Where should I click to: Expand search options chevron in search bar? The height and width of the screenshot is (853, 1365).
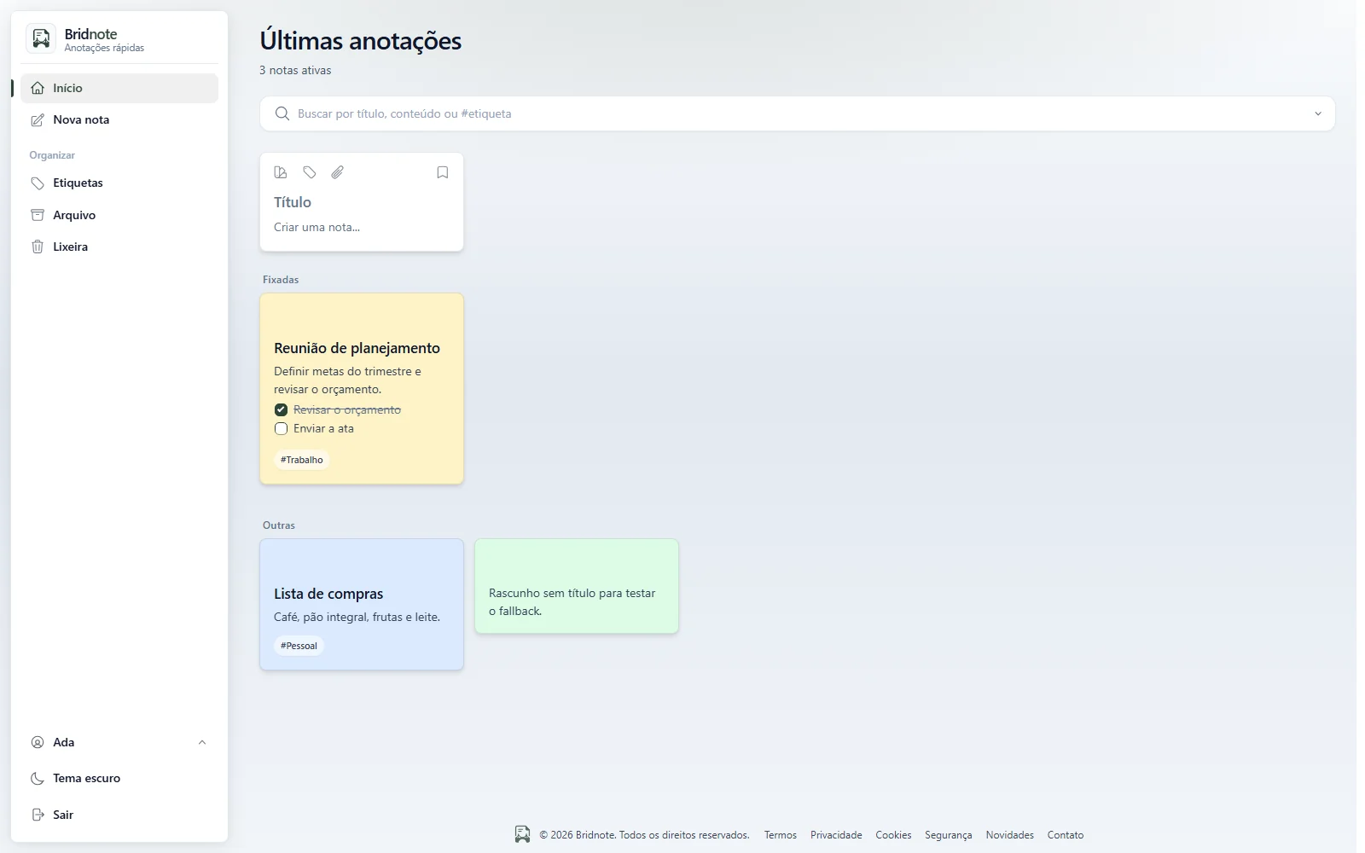(x=1318, y=113)
